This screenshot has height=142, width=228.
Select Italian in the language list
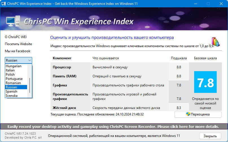16,70
